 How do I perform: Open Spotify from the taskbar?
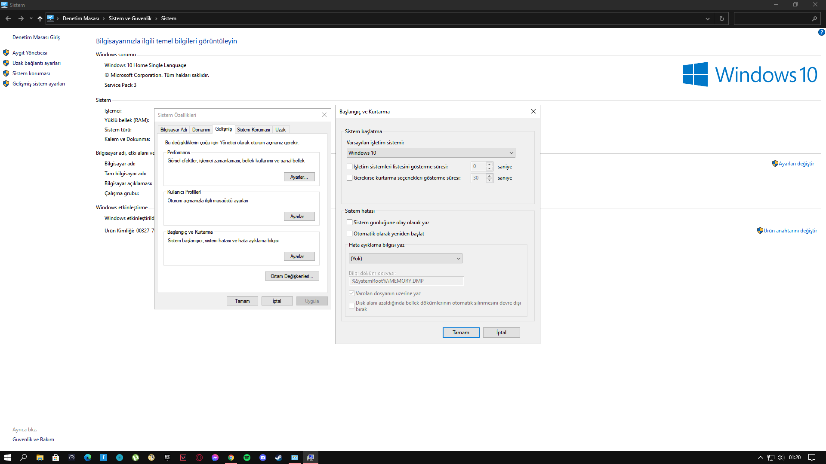tap(247, 458)
